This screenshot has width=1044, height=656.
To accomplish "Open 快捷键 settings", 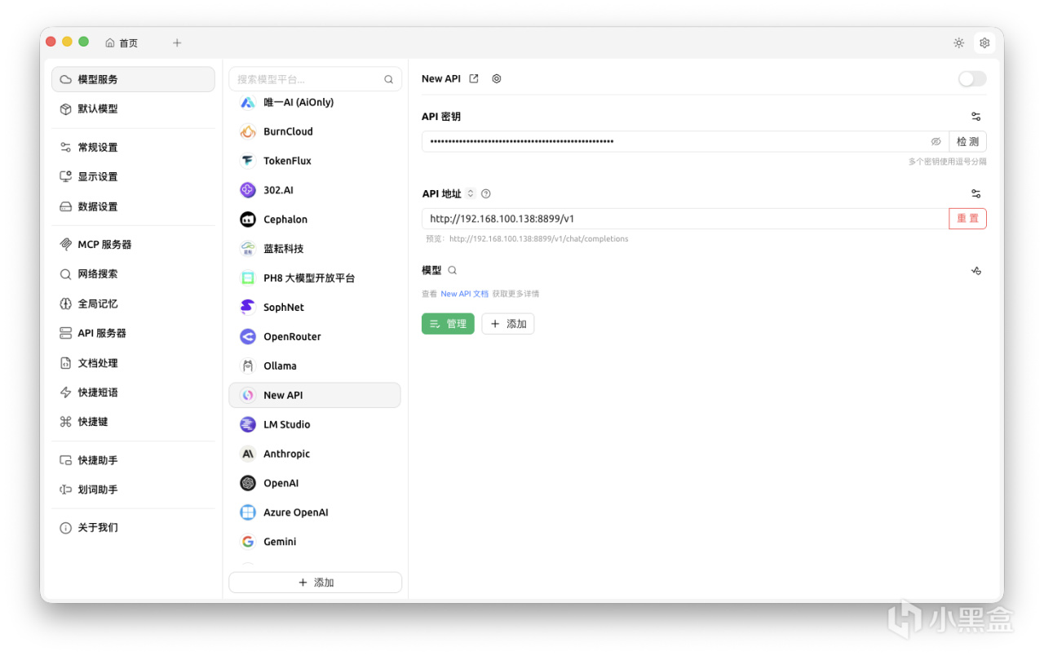I will point(133,422).
